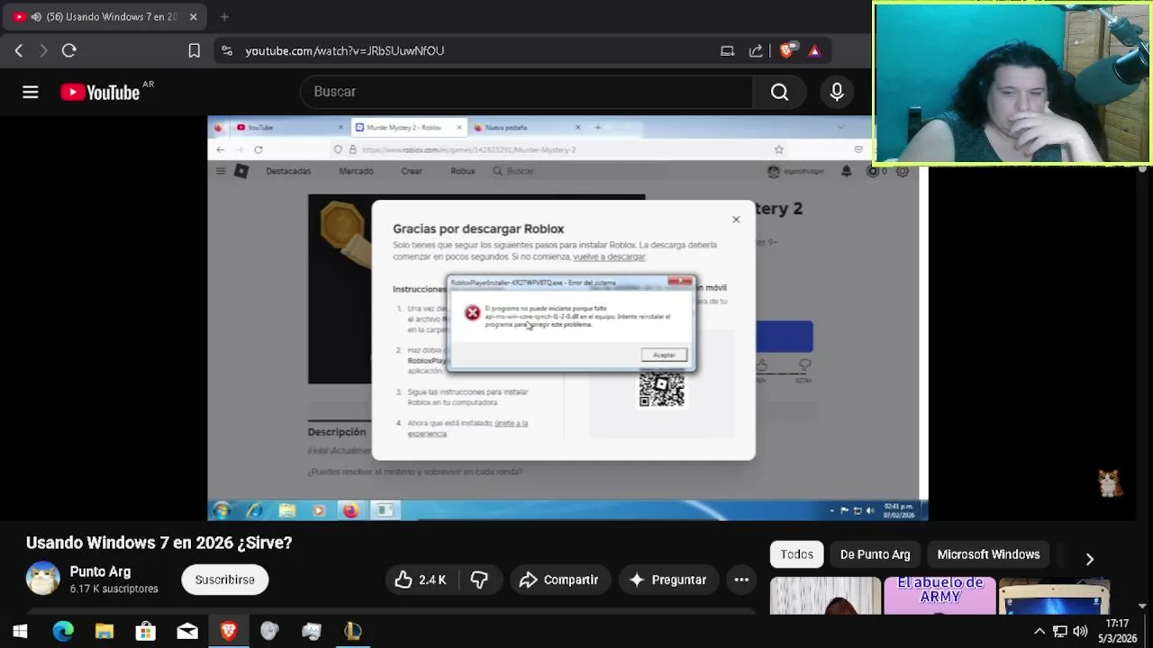This screenshot has height=648, width=1153.
Task: Open League of Legends taskbar icon
Action: pyautogui.click(x=353, y=632)
